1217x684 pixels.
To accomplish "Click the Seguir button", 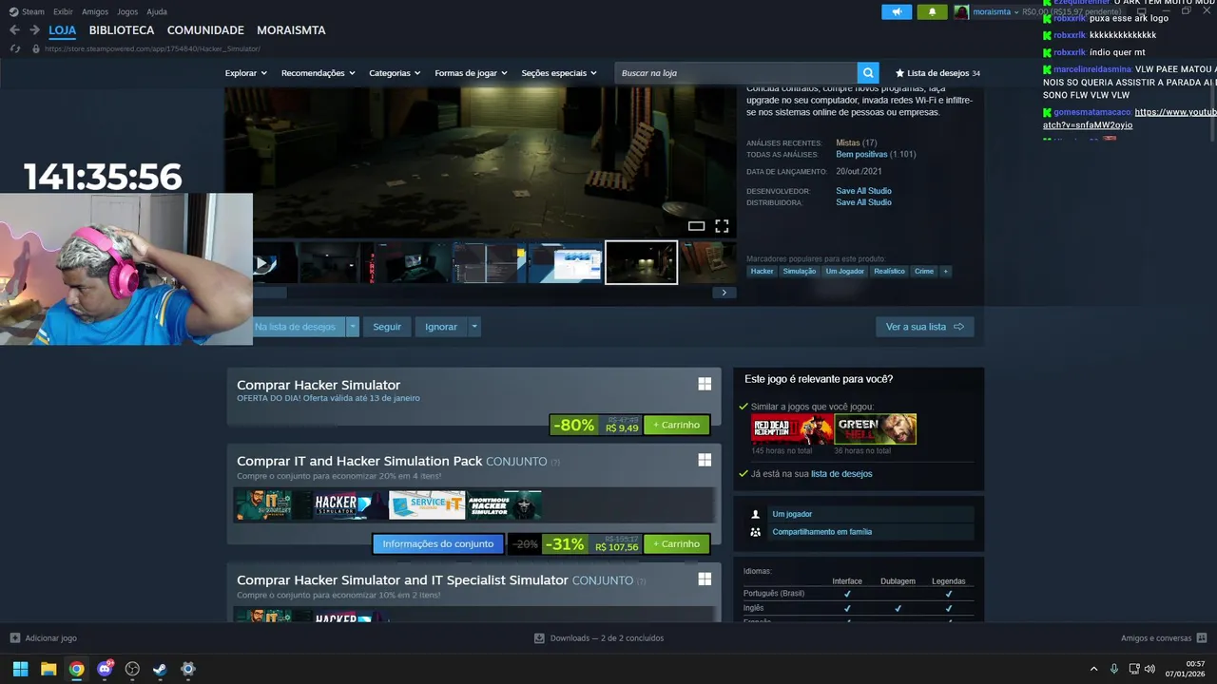I will tap(387, 327).
